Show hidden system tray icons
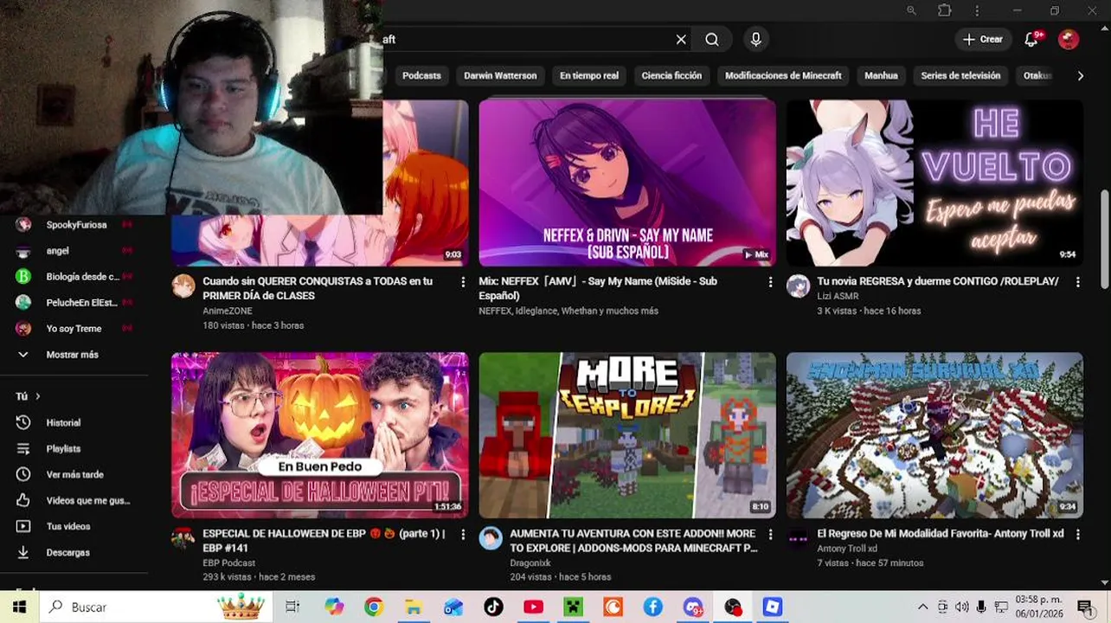 (922, 607)
